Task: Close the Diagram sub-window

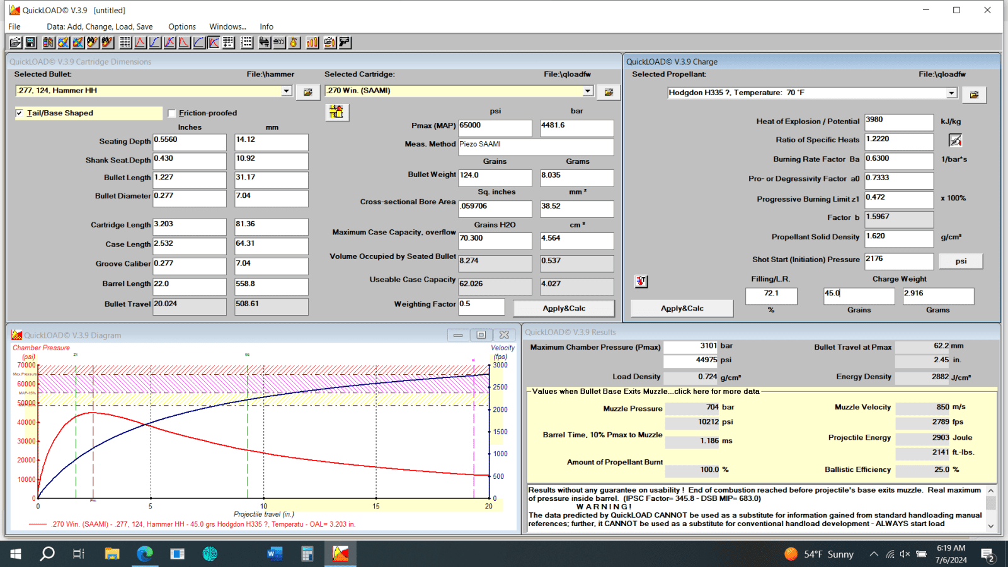Action: click(x=504, y=335)
